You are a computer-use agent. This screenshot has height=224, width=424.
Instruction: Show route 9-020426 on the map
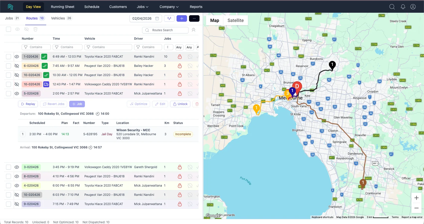[x=17, y=204]
